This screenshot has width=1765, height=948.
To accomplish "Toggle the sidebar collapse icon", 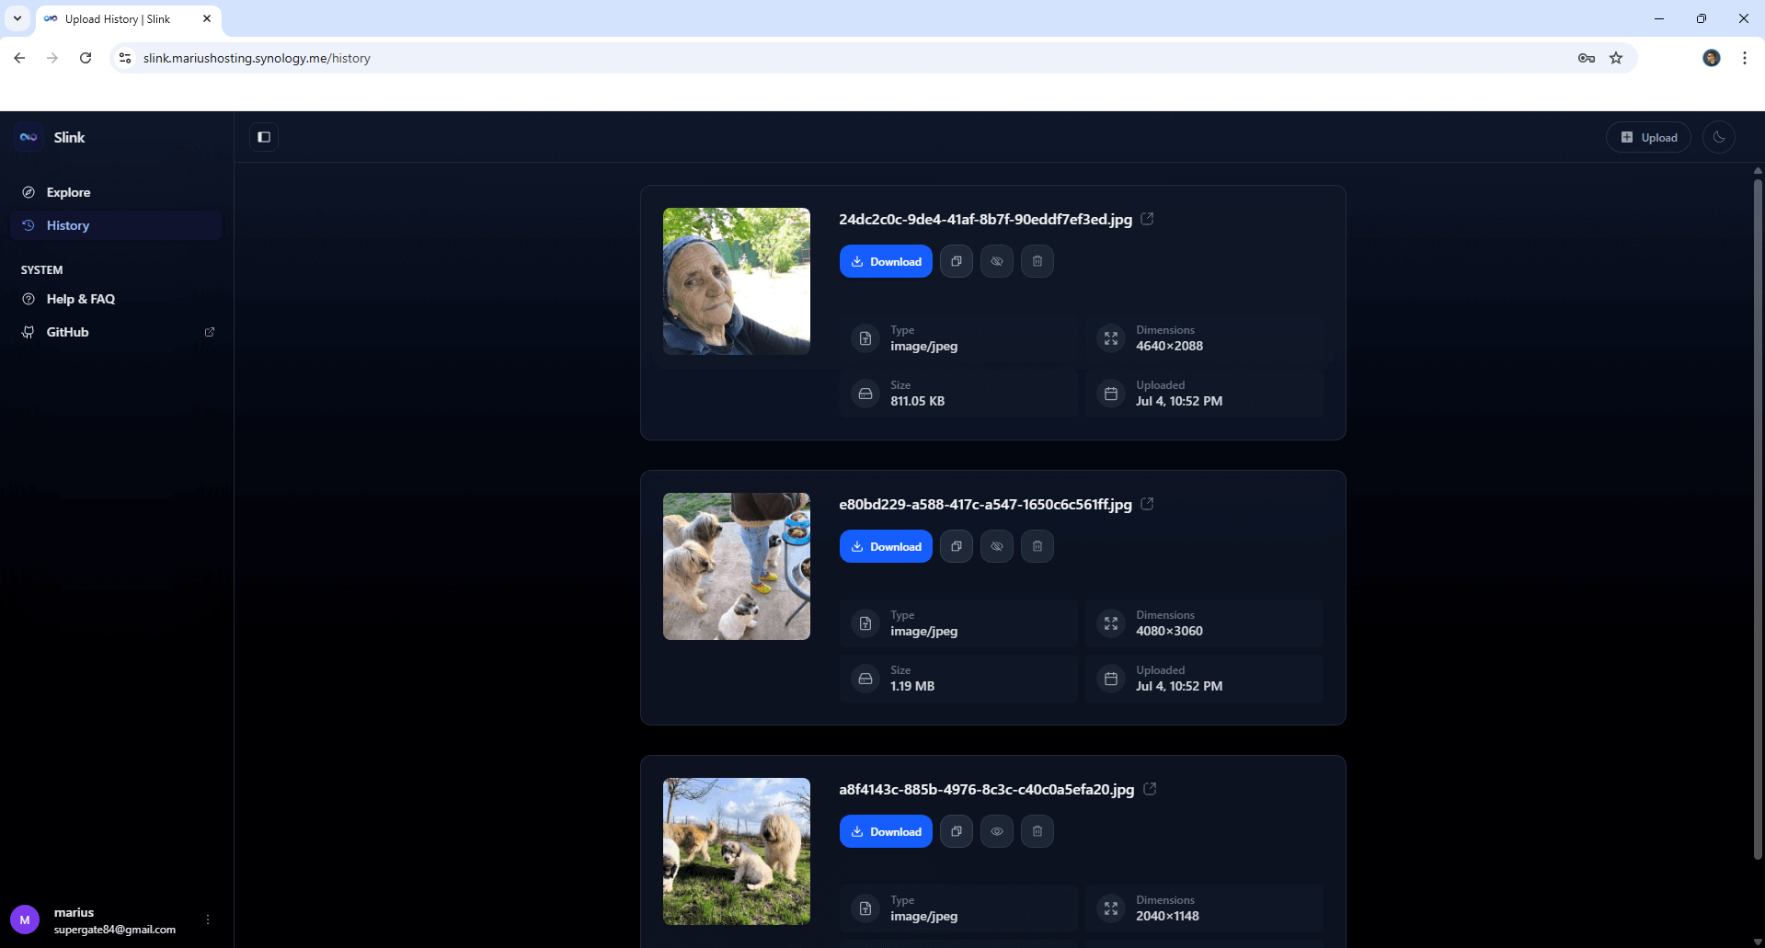I will coord(264,137).
